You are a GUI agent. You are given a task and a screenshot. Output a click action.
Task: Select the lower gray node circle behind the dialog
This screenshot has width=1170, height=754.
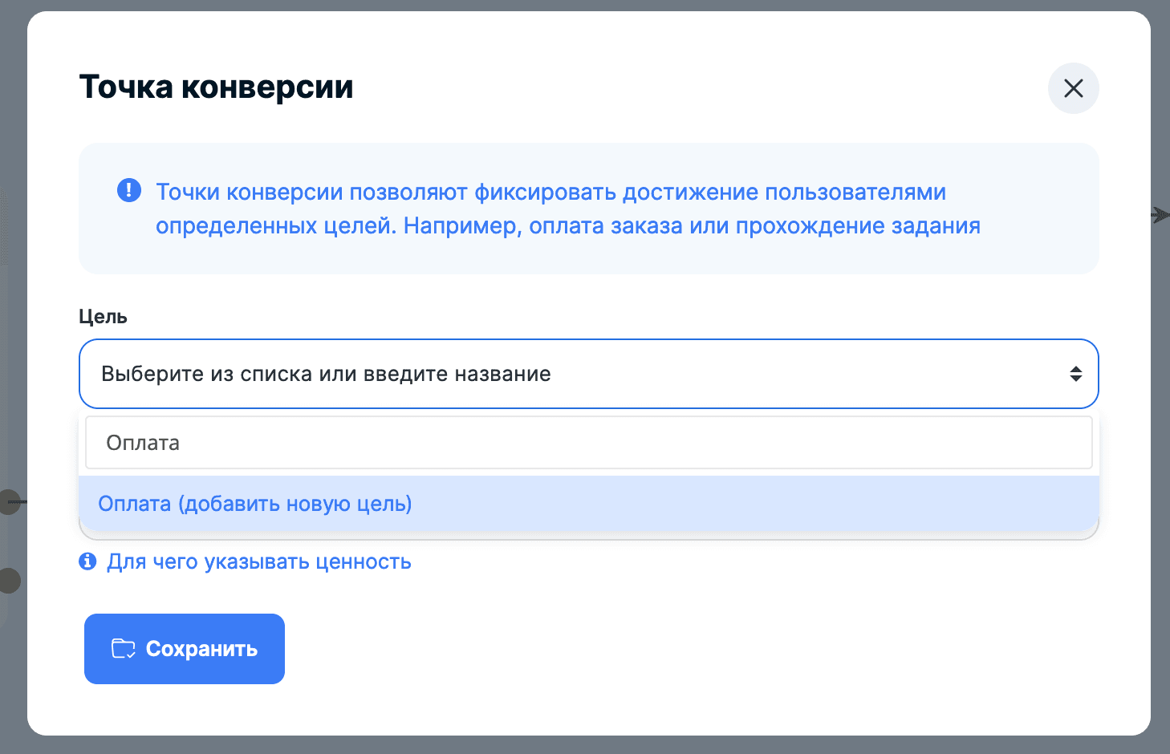10,580
